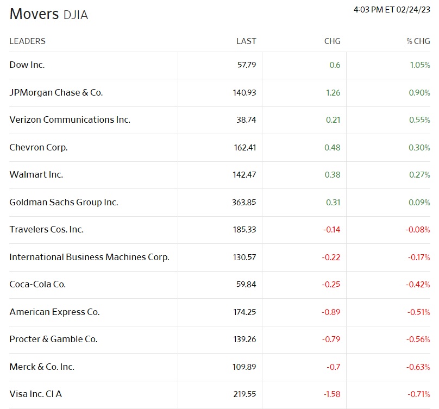Click JPMorgan change value 1.26
This screenshot has height=409, width=439.
tap(333, 93)
